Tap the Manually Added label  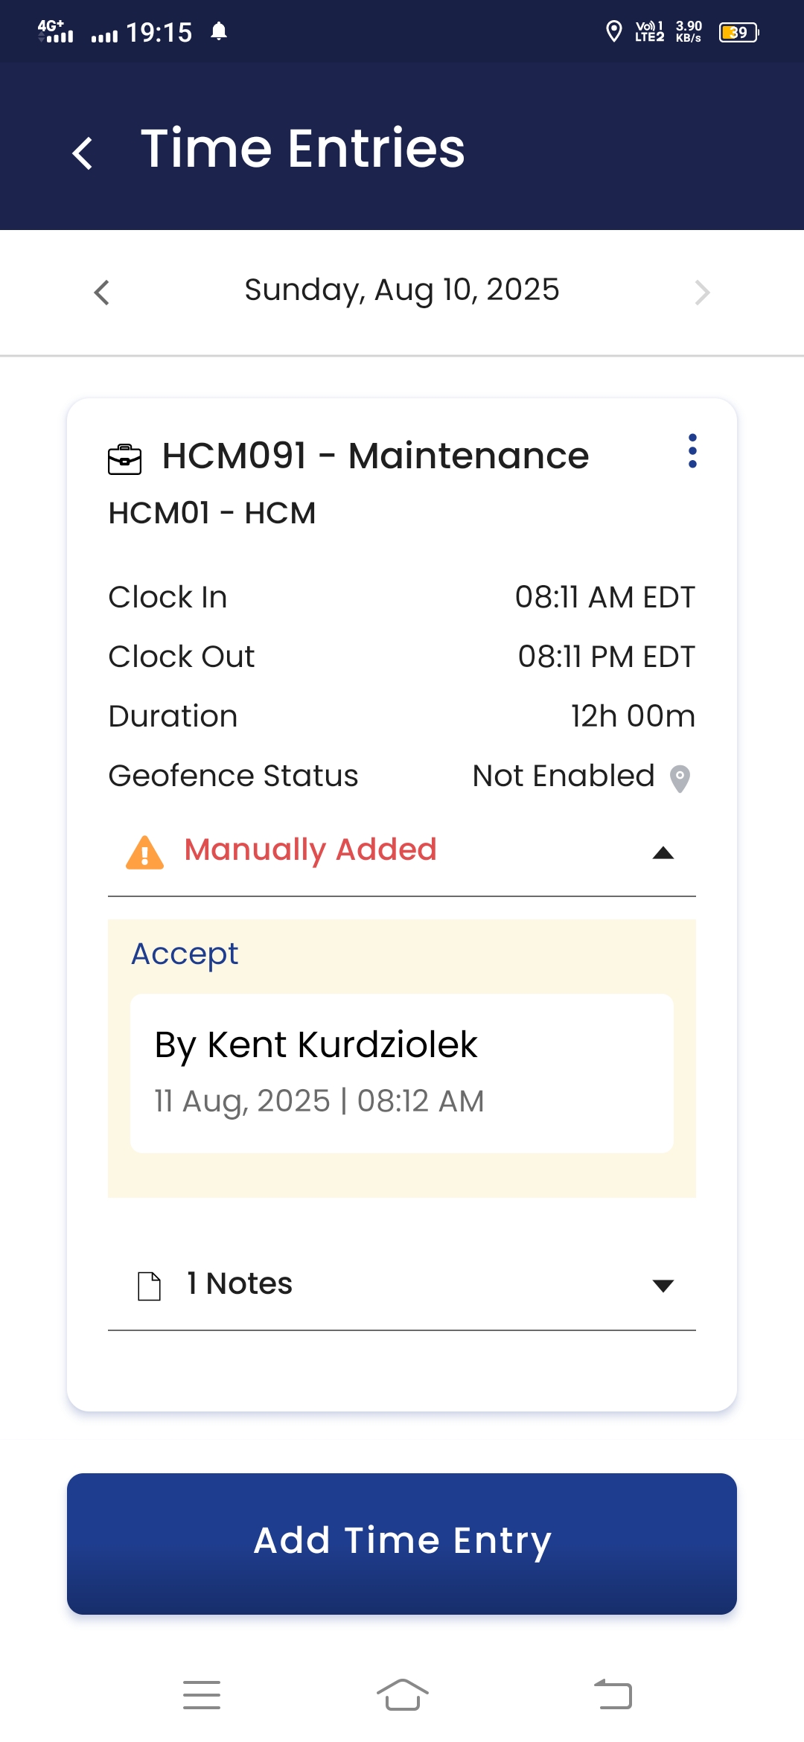point(310,850)
